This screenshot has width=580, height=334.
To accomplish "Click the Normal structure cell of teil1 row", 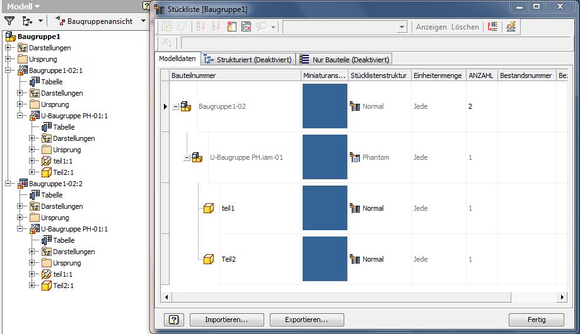I will click(x=380, y=208).
